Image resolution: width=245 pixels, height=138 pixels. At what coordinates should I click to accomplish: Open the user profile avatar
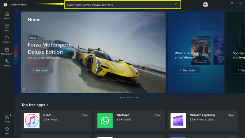(x=205, y=4)
